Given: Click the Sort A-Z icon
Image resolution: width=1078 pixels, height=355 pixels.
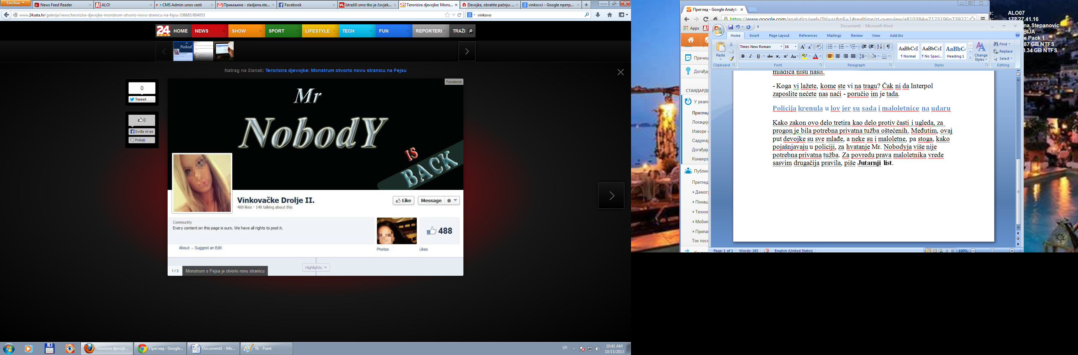Looking at the screenshot, I should [879, 47].
